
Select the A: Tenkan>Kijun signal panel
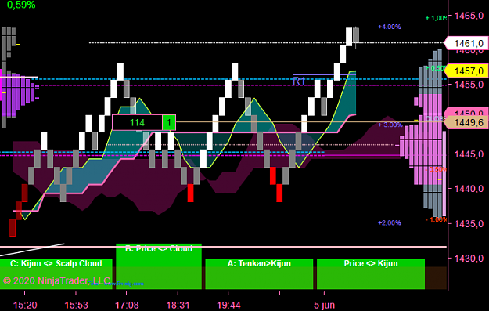point(259,274)
